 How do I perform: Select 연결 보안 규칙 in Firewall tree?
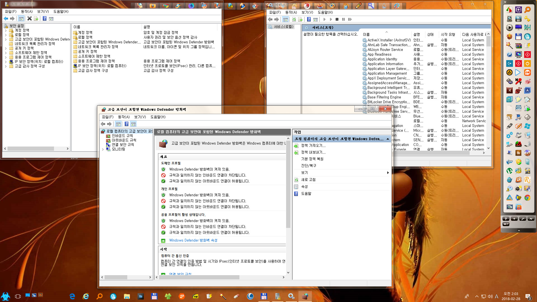pyautogui.click(x=123, y=145)
